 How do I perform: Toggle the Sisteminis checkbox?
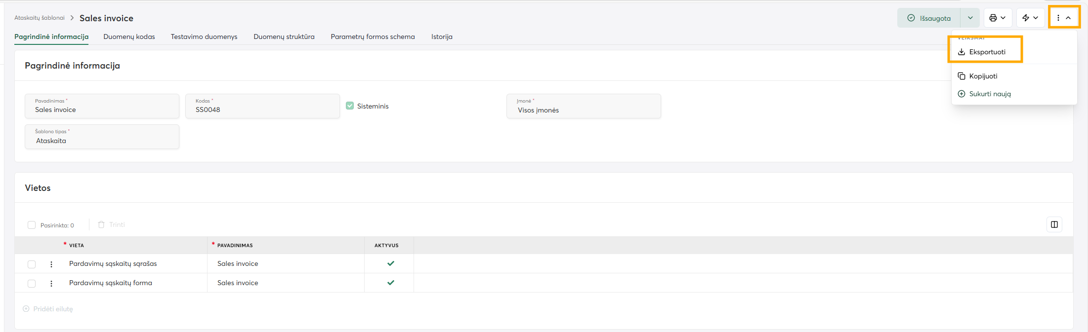point(350,106)
